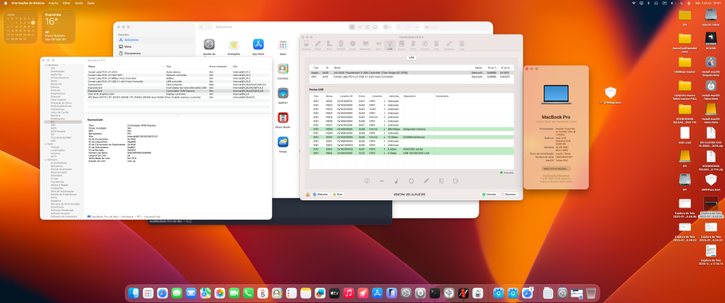Select Aplicativos in Finder sidebar

coord(155,40)
